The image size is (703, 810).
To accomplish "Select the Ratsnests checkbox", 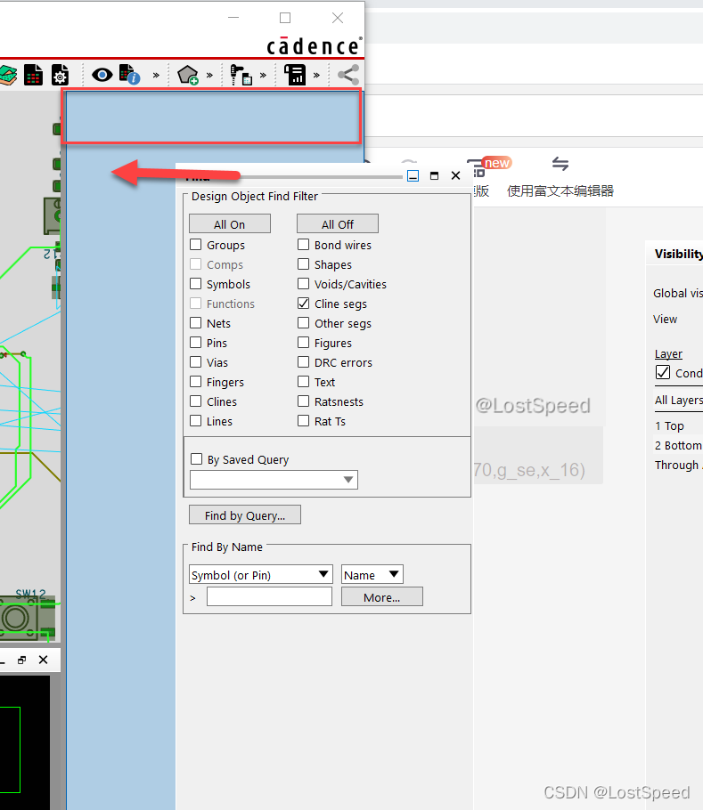I will 304,401.
